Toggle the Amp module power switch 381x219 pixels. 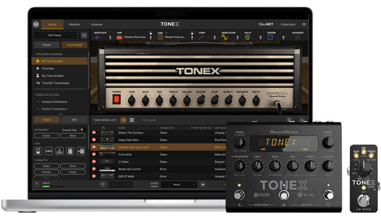point(151,37)
